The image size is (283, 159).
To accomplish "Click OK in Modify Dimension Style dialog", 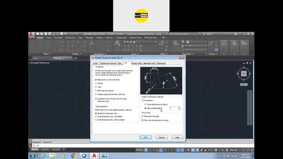I will [145, 137].
